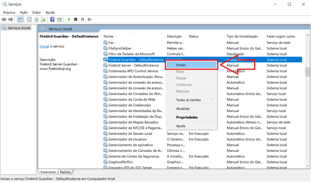The image size is (311, 182).
Task: Click the Show/Hide Console Tree toolbar icon
Action: coord(20,19)
